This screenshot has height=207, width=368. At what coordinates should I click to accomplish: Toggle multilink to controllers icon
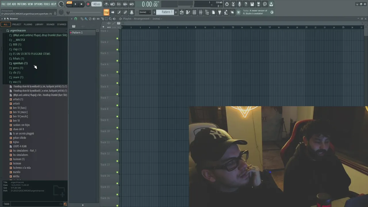[132, 12]
